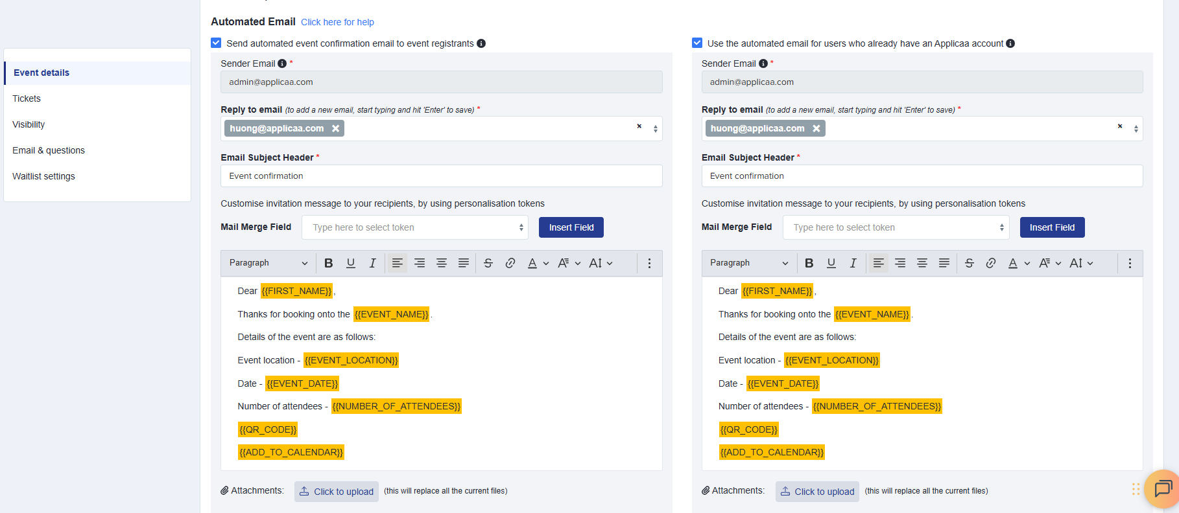Remove huong@applicaa.com tag in left Reply to

(x=335, y=128)
